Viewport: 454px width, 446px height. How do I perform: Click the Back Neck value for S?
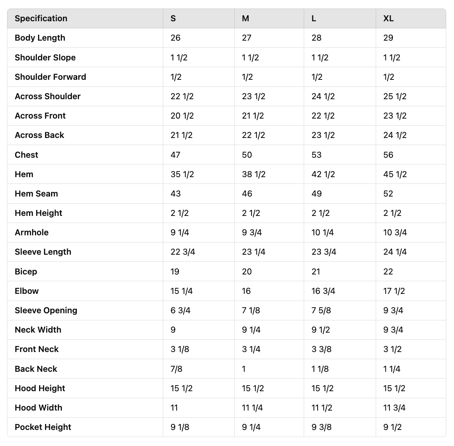176,369
